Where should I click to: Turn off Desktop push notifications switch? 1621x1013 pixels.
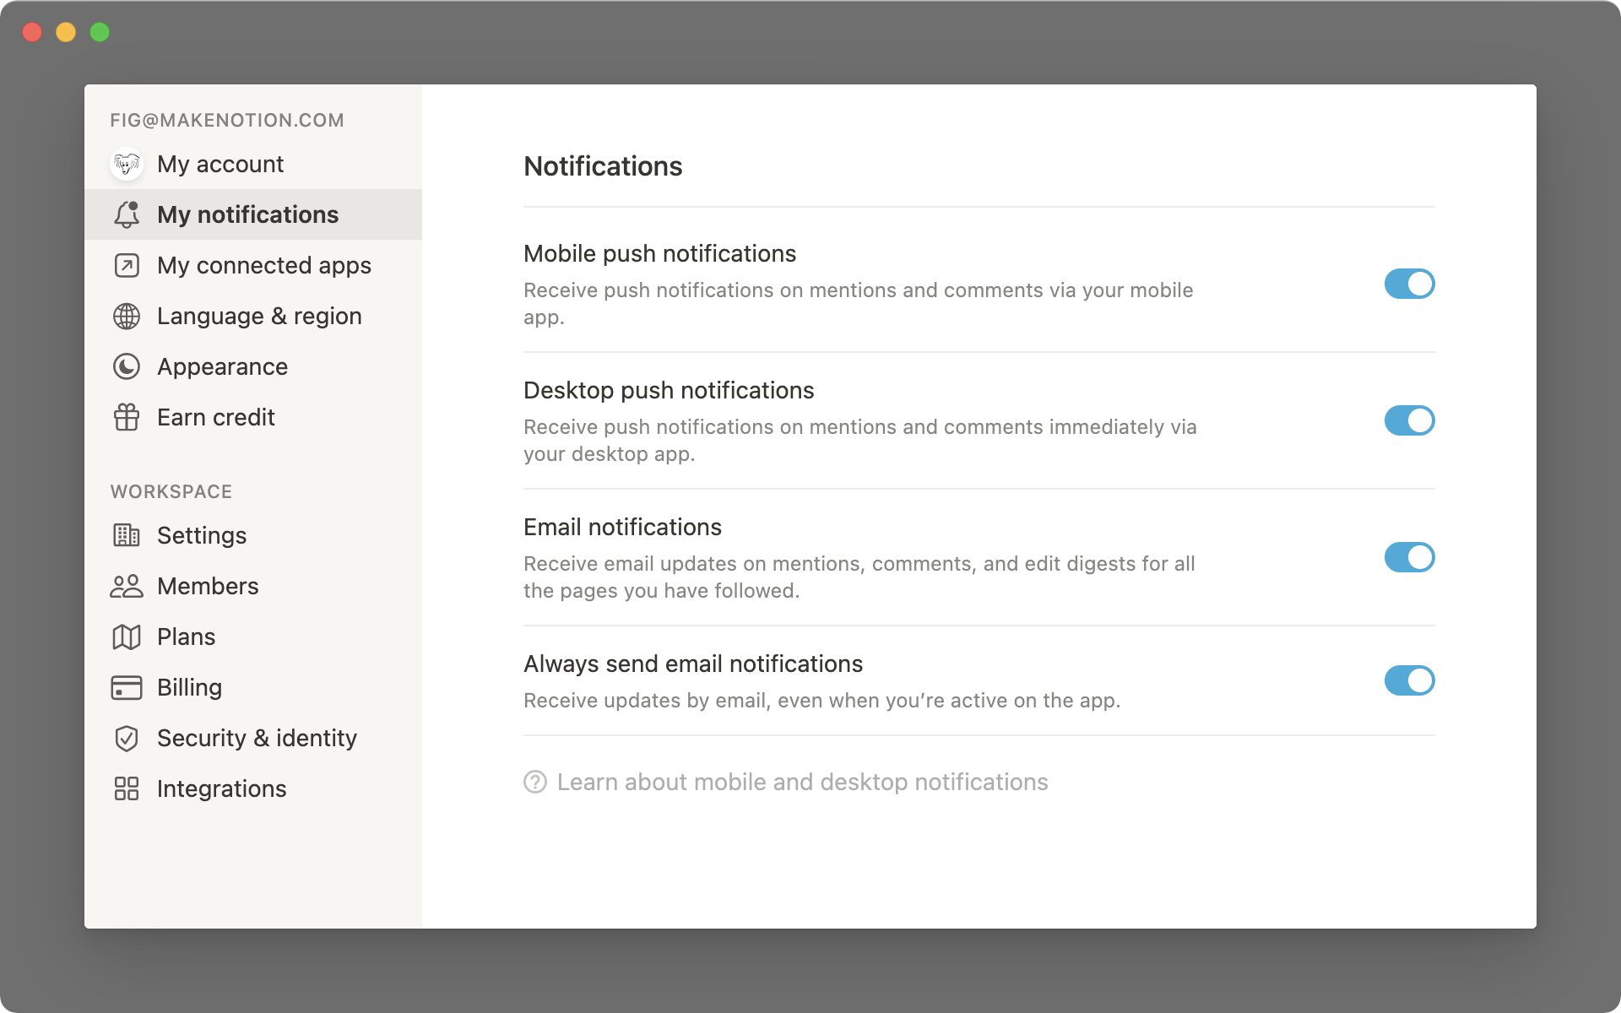1409,420
